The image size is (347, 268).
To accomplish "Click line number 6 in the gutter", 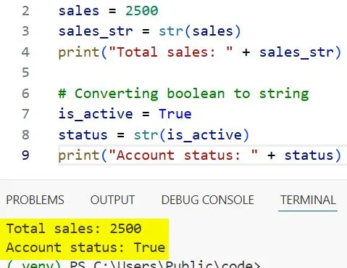I will pos(25,94).
